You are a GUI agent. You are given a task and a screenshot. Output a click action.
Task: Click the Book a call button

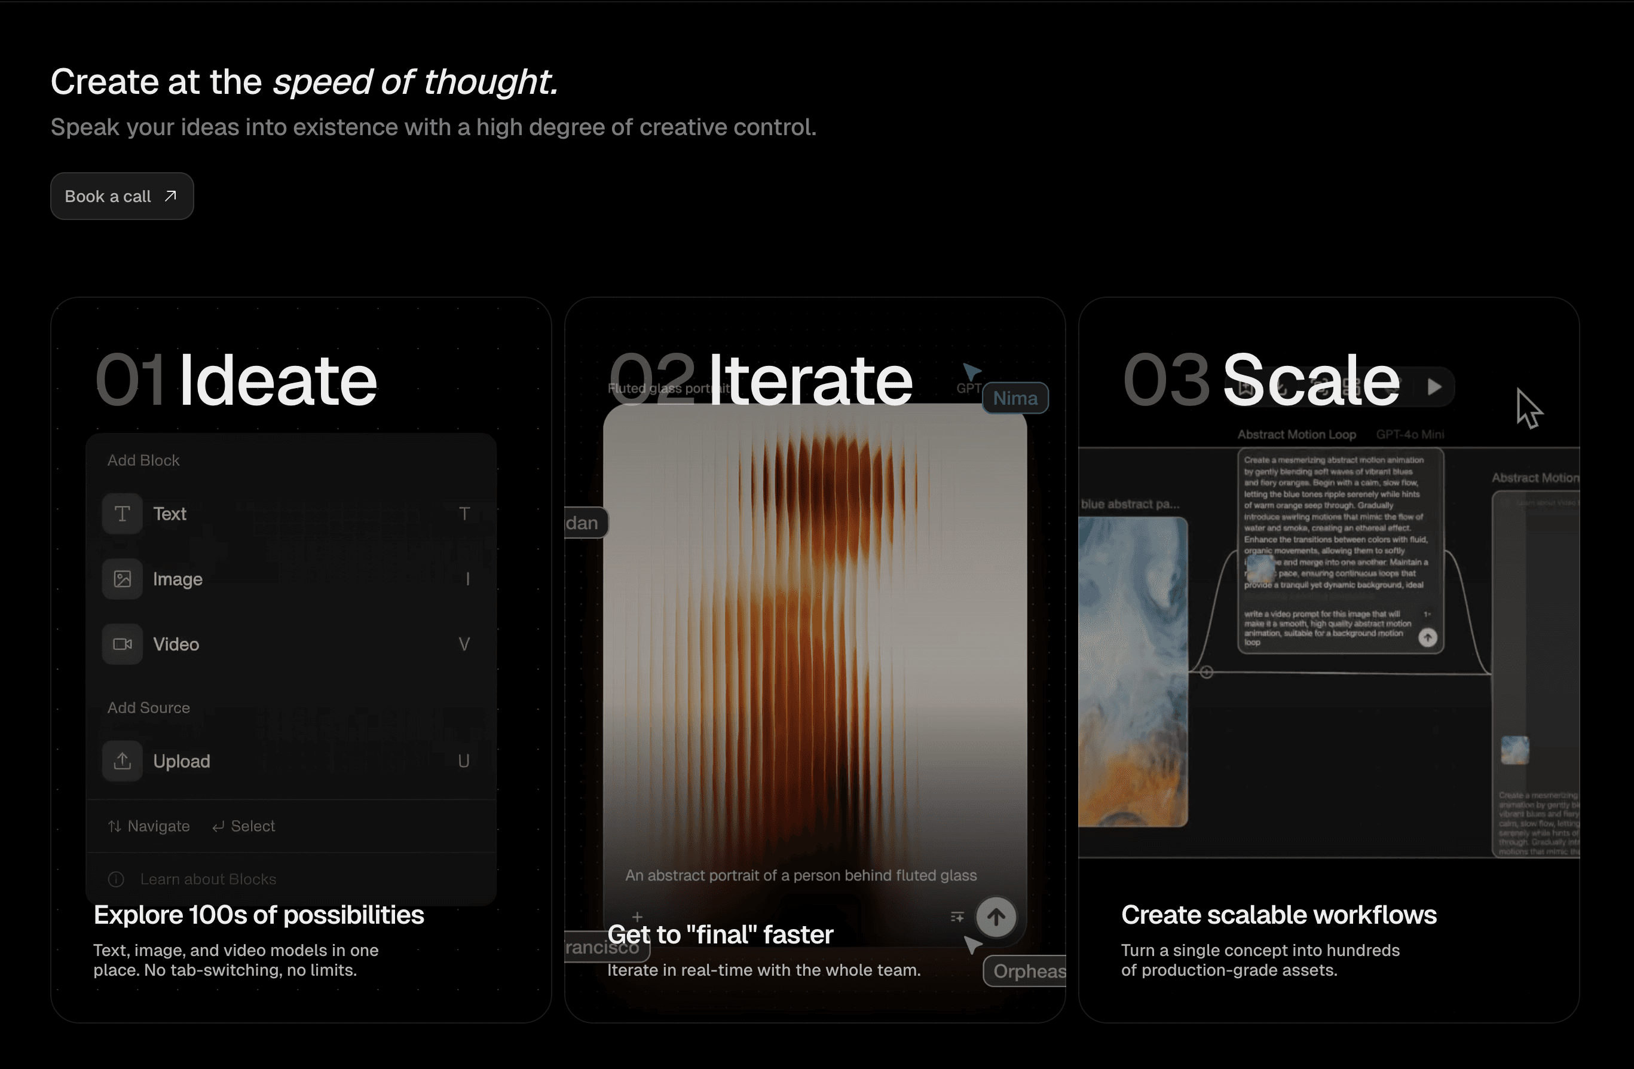coord(121,197)
